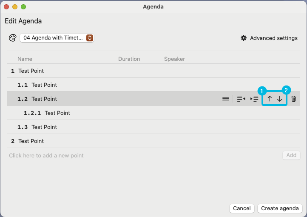
Task: Open the 04 Agenda with Timet... dropdown
Action: click(57, 38)
